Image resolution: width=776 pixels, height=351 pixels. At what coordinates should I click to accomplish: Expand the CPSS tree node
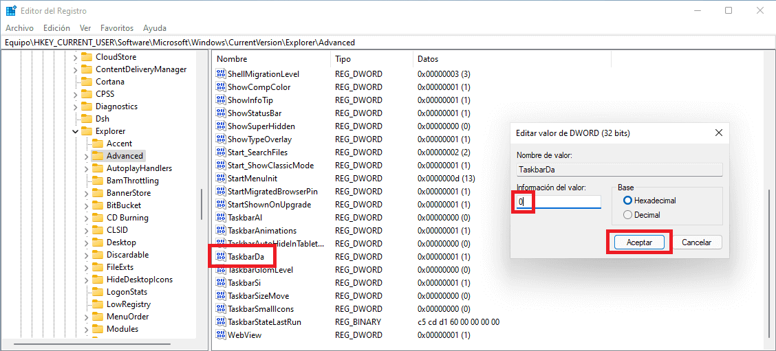coord(75,94)
